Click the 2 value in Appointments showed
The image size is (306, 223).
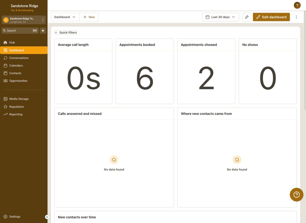(206, 78)
